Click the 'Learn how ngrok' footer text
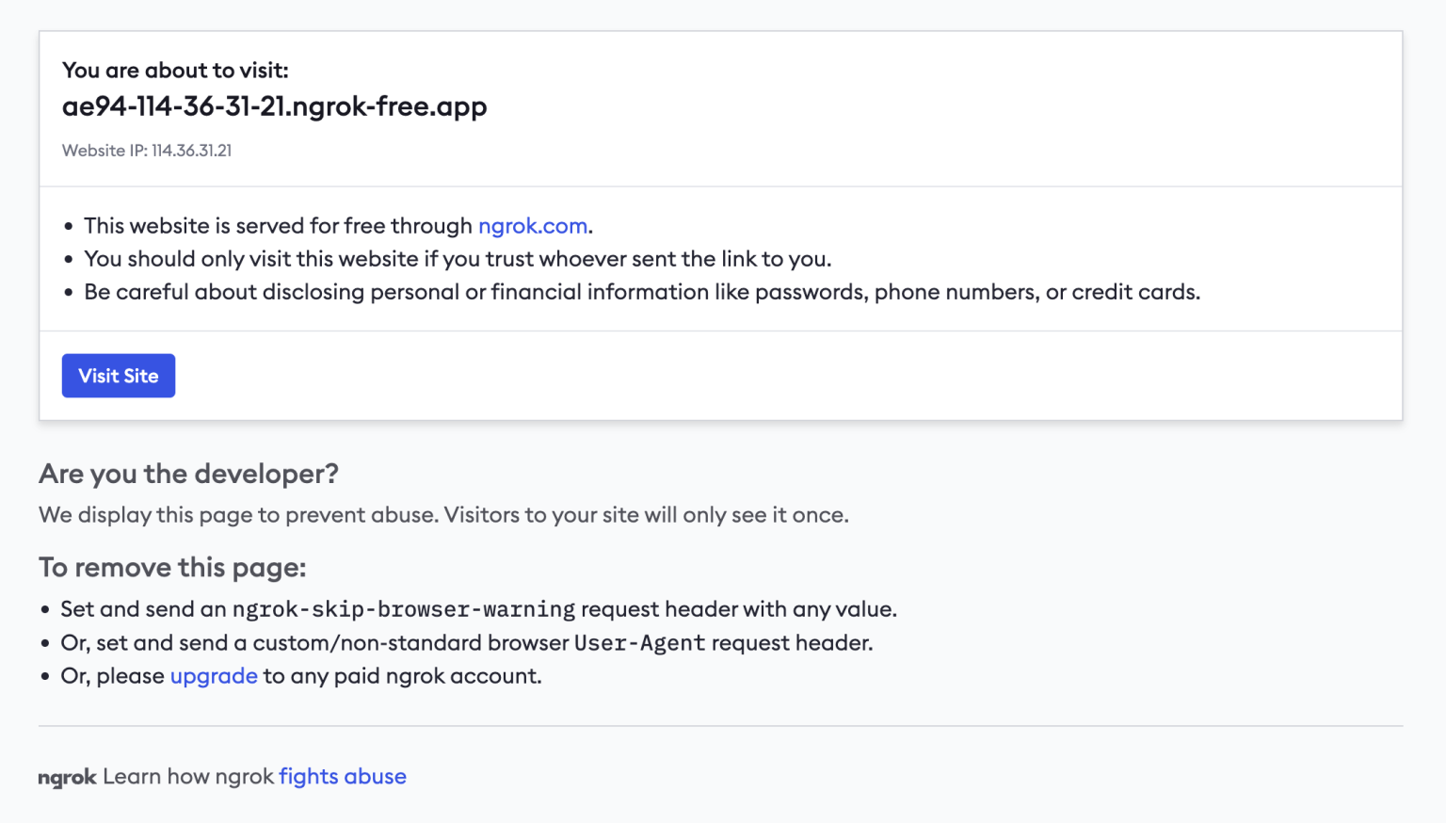 pyautogui.click(x=188, y=777)
